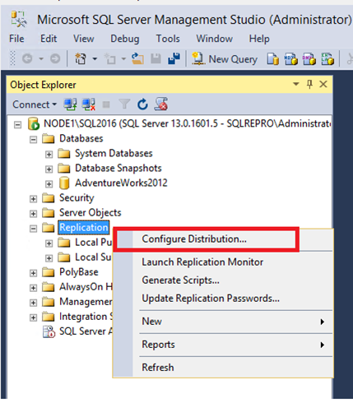The width and height of the screenshot is (353, 403).
Task: Click the Disconnect icon in Object Explorer
Action: point(89,104)
